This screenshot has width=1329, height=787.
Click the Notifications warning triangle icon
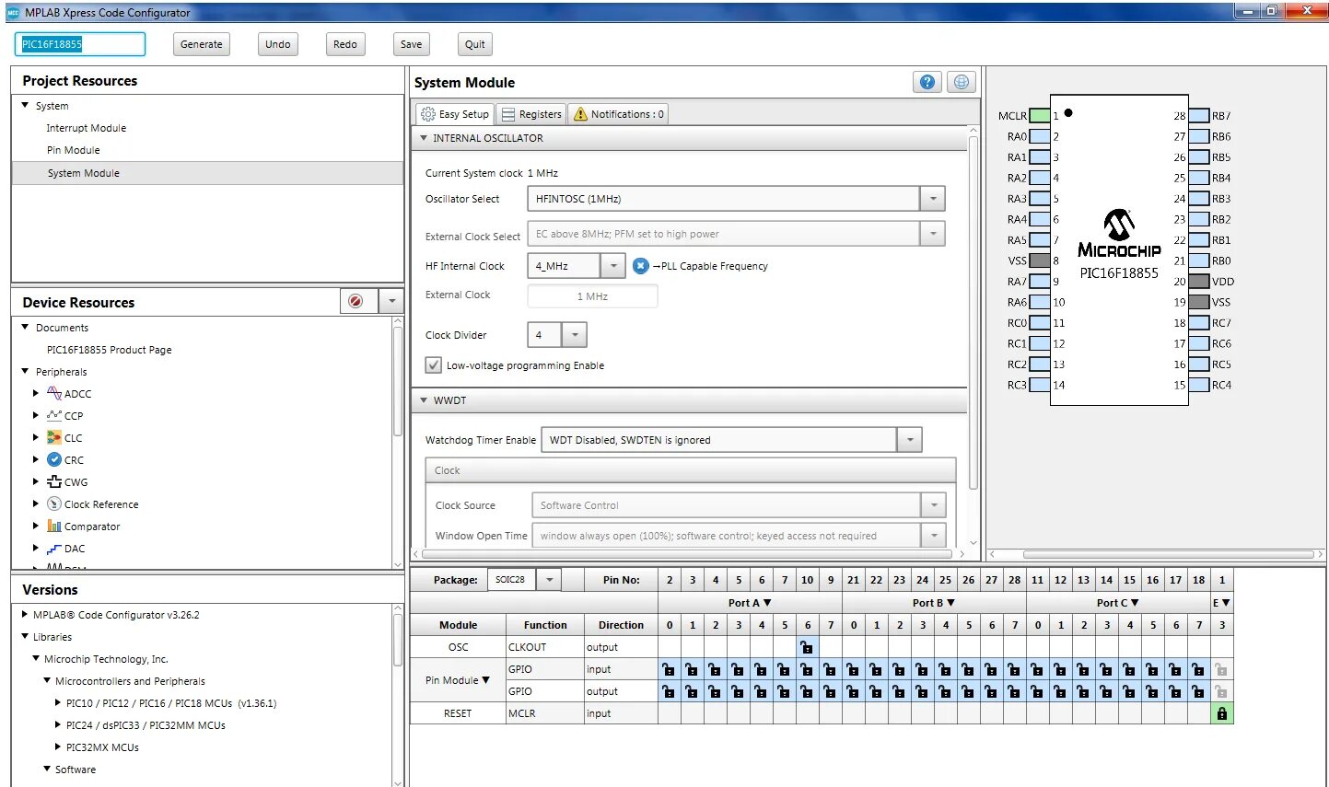pyautogui.click(x=580, y=114)
